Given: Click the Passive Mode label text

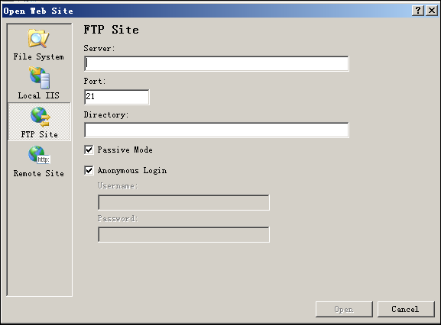Looking at the screenshot, I should 125,150.
